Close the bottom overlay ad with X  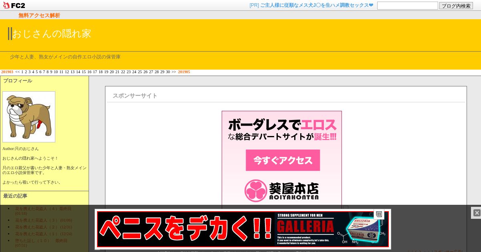coord(477,213)
